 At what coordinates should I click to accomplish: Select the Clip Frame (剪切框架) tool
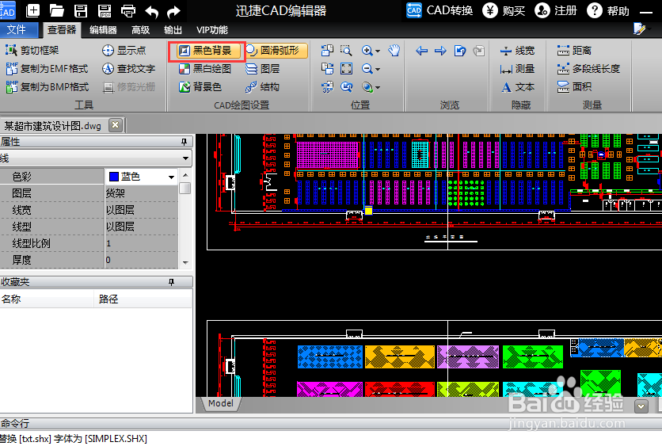32,50
